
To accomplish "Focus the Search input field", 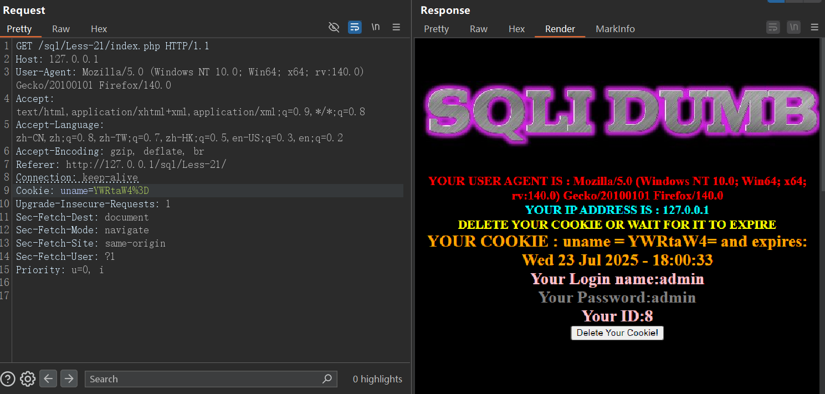I will [211, 379].
